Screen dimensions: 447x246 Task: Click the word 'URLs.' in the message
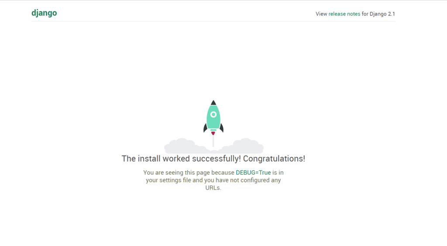coord(213,188)
